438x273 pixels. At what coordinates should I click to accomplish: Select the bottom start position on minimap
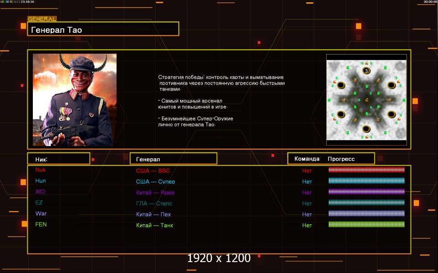tap(366, 129)
